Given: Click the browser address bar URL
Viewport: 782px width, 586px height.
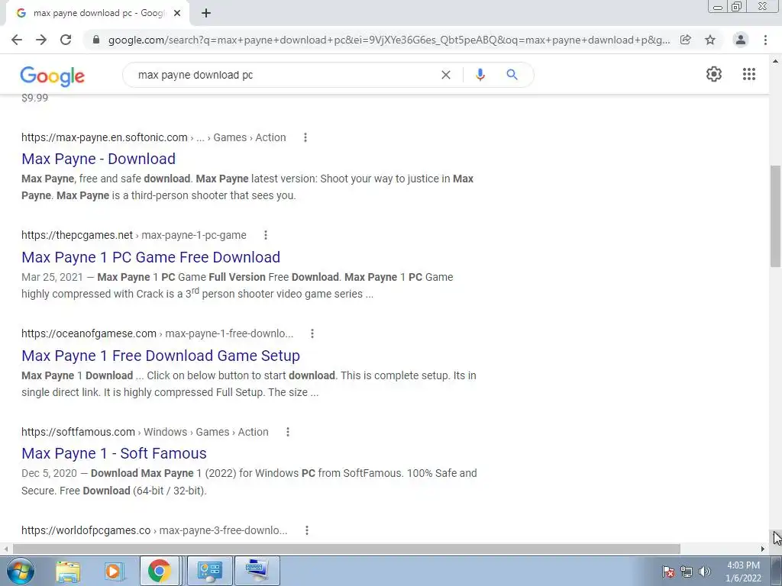Looking at the screenshot, I should coord(389,40).
